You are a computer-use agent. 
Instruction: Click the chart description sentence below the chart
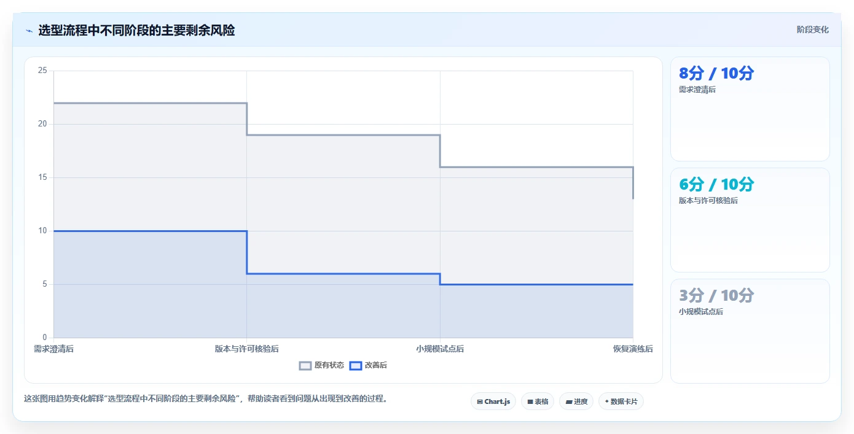coord(206,398)
